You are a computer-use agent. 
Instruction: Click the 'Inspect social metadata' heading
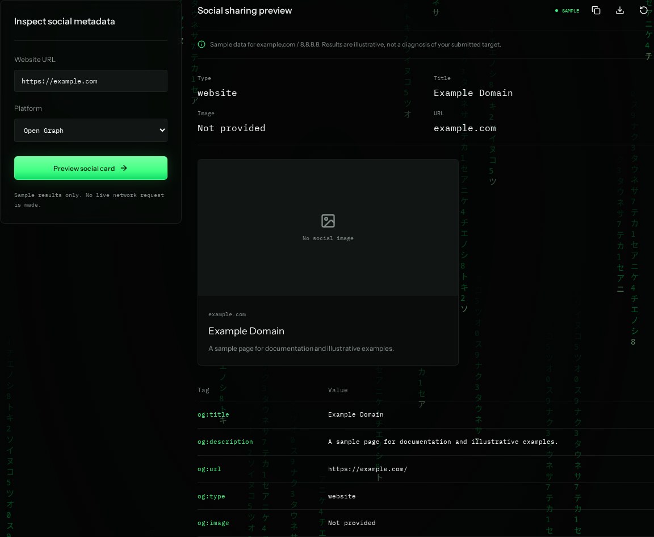(64, 21)
